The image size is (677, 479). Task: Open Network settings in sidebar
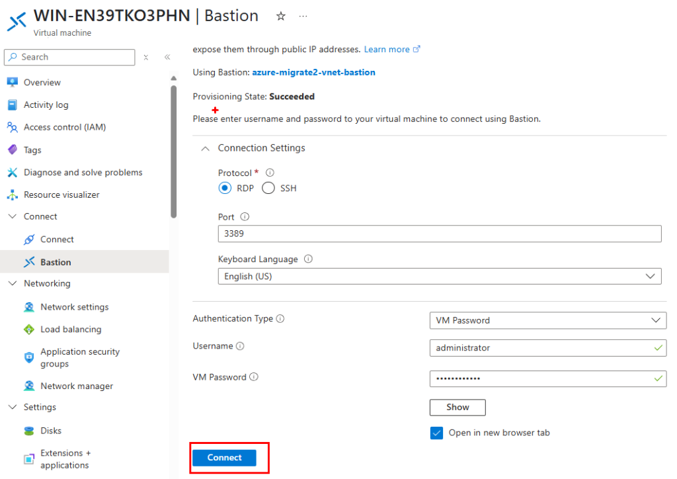click(74, 307)
